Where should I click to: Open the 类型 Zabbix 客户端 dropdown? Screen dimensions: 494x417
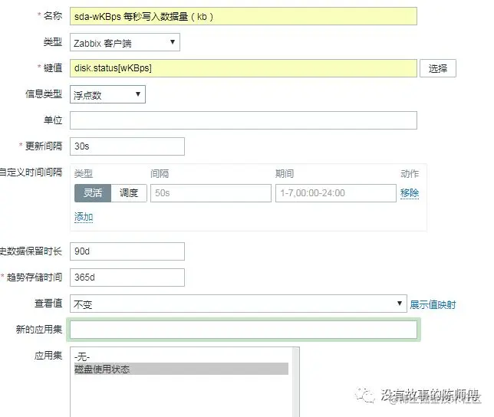click(x=125, y=42)
